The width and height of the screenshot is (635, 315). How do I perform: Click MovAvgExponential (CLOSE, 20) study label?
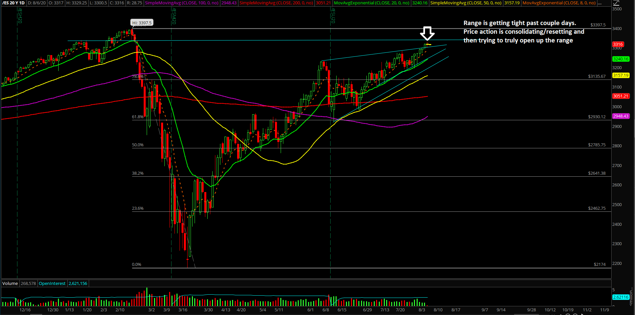tap(371, 3)
